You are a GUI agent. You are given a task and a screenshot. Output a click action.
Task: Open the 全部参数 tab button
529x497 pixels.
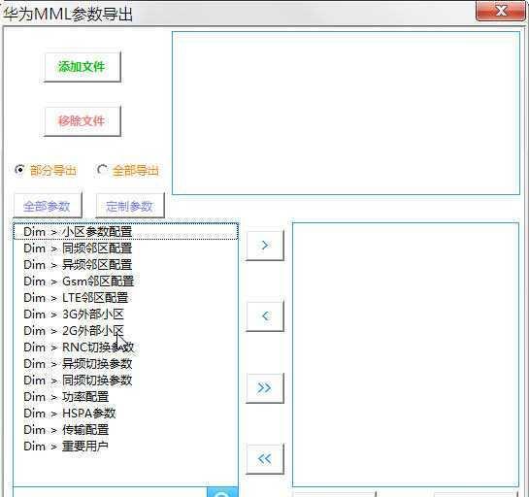coord(48,206)
